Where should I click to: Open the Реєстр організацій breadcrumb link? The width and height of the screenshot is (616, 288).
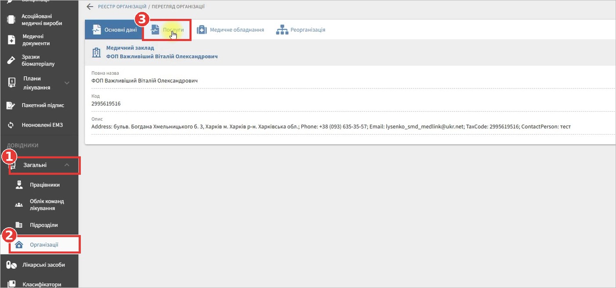pos(122,7)
